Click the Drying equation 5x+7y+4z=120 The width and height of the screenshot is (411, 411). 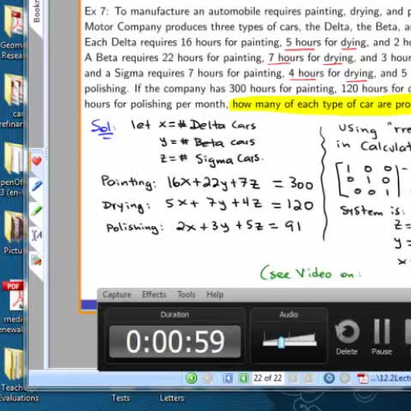click(239, 205)
